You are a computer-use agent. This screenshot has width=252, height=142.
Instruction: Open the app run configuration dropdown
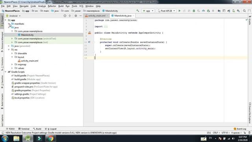148,11
